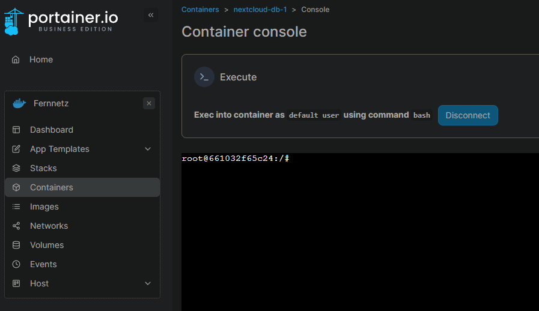
Task: Click the Stacks layers icon
Action: tap(17, 168)
